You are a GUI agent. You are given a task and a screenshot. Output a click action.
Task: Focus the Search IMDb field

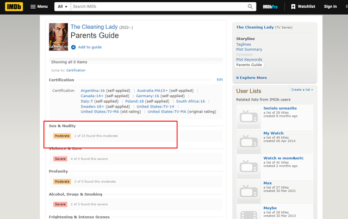coord(158,7)
